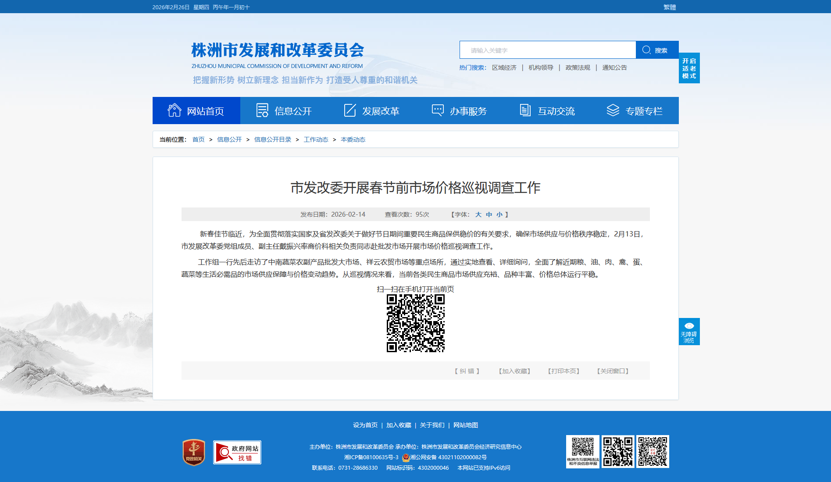The width and height of the screenshot is (831, 482).
Task: Click the keyword search input field
Action: point(547,50)
